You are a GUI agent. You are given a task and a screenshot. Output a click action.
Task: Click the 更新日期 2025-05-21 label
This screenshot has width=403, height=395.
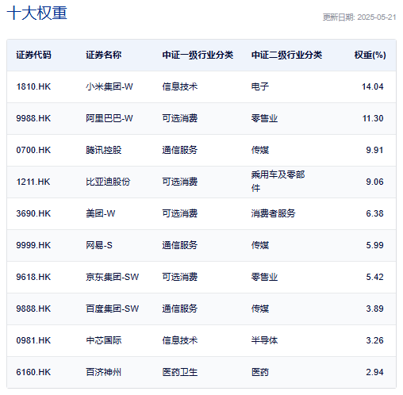359,17
